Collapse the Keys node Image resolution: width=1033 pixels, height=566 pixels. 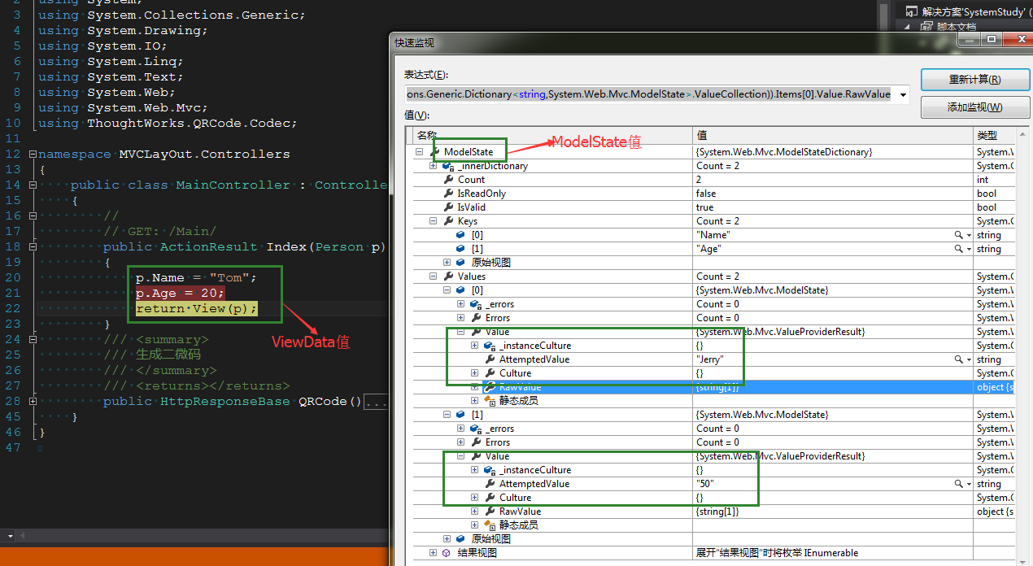pyautogui.click(x=434, y=221)
